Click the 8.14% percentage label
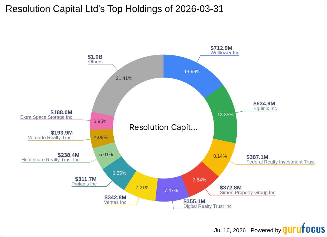Viewport: 327px width, 237px height. point(220,156)
